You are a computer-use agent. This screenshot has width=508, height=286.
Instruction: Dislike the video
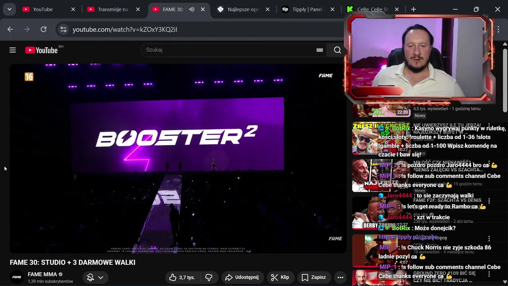click(209, 277)
